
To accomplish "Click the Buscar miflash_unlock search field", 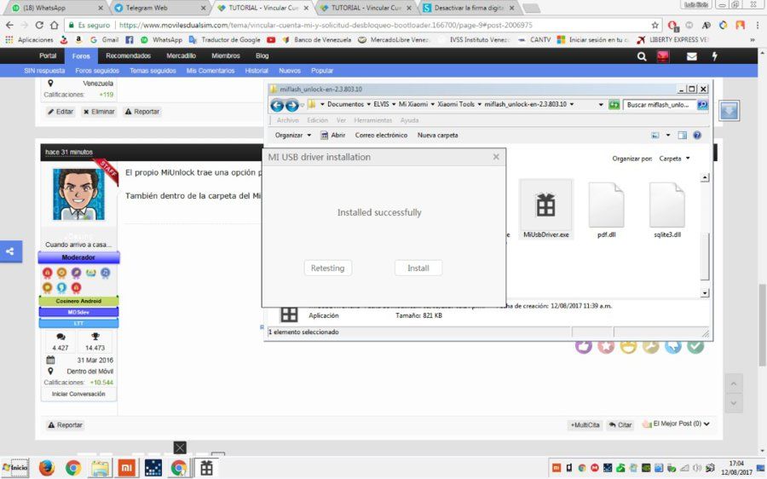I will pyautogui.click(x=659, y=105).
